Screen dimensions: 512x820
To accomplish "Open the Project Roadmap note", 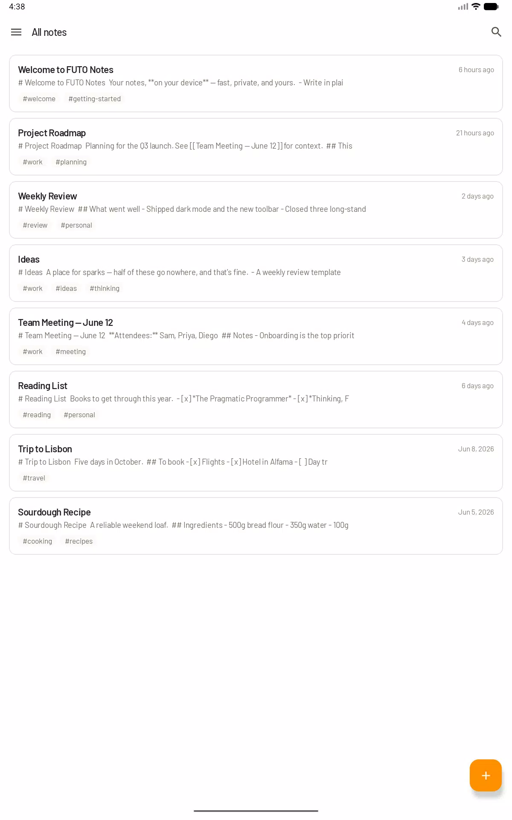I will (x=256, y=146).
